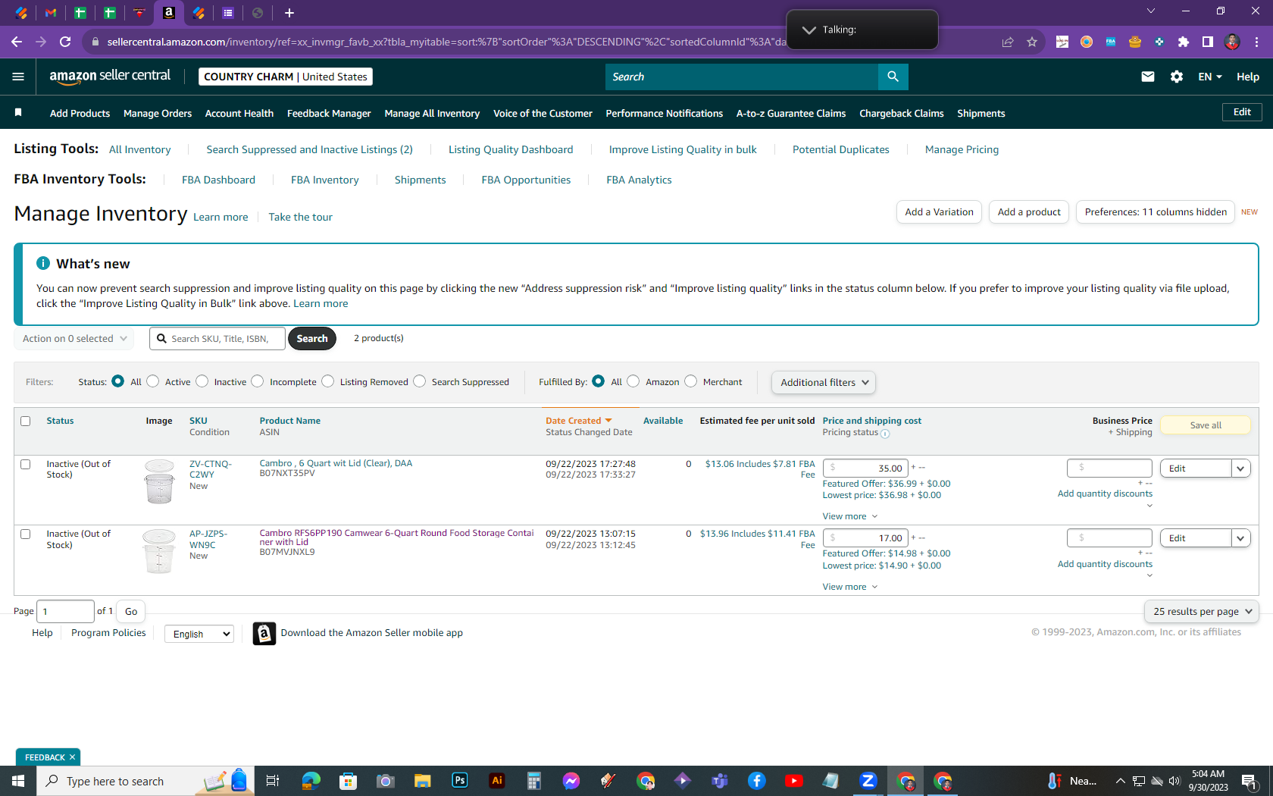Filter by Fulfilled By Merchant
Viewport: 1273px width, 796px height.
click(691, 381)
